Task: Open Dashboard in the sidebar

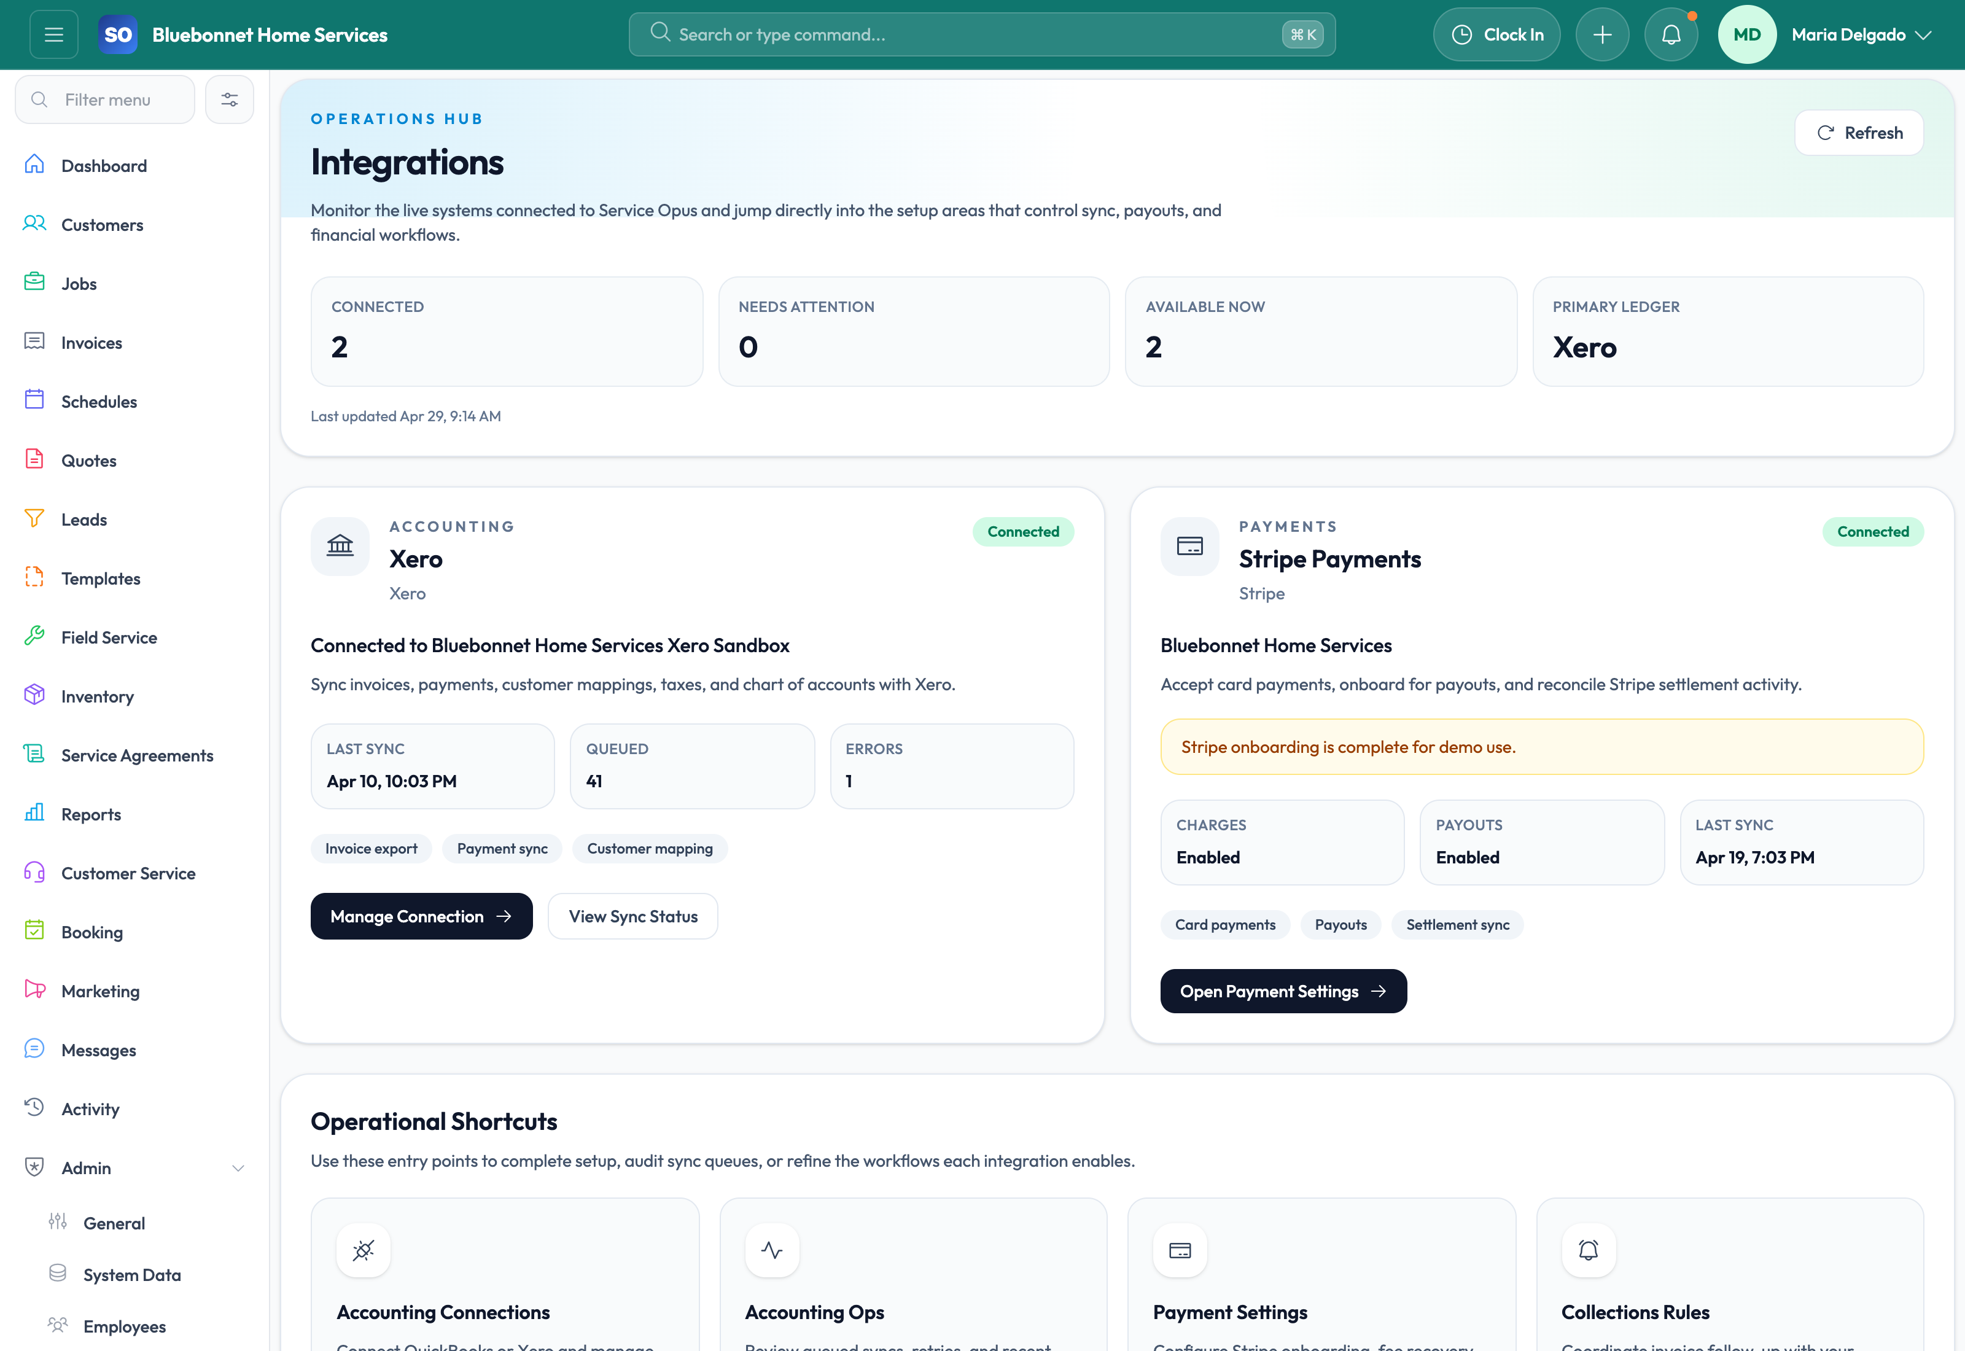Action: coord(135,166)
